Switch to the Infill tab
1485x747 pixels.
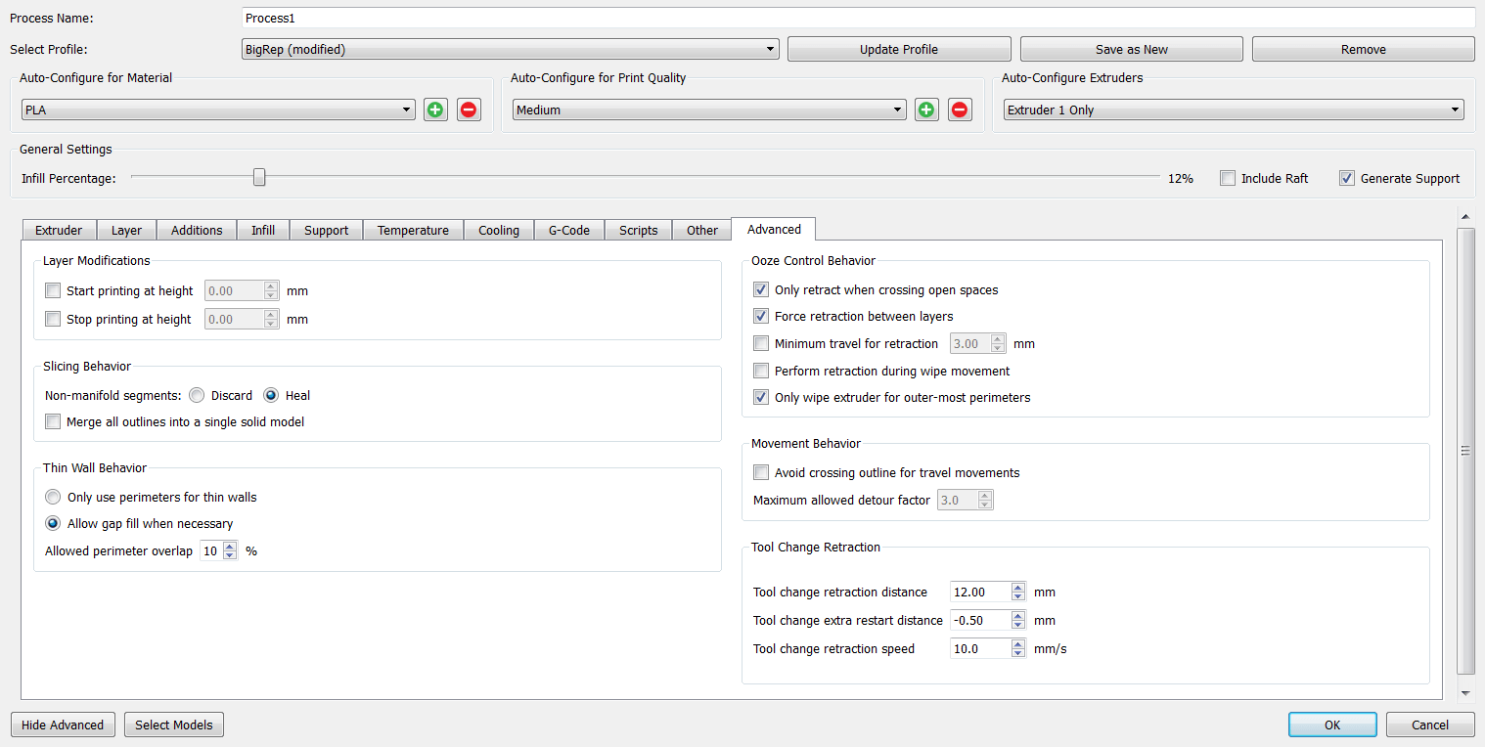coord(262,231)
